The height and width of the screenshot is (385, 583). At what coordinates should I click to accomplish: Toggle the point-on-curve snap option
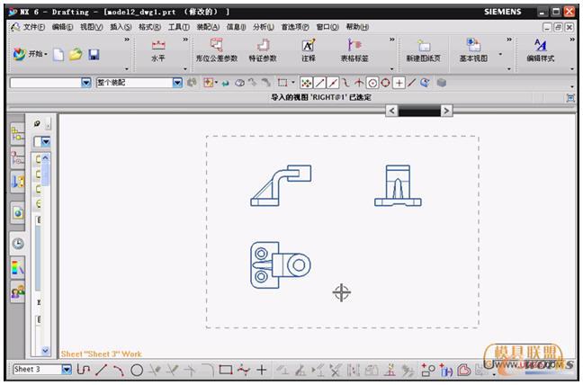click(411, 83)
